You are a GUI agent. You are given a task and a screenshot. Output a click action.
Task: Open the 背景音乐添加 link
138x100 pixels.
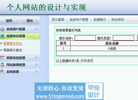tap(13, 44)
